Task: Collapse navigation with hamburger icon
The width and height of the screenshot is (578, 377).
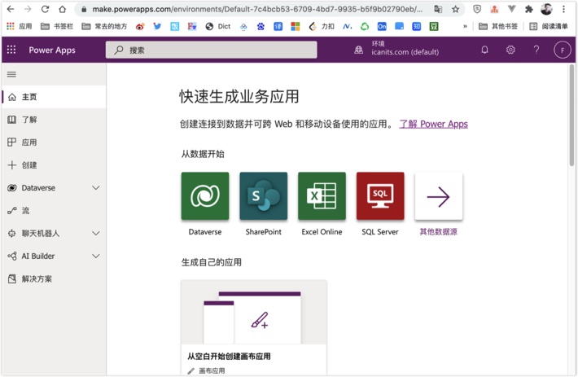Action: (11, 74)
